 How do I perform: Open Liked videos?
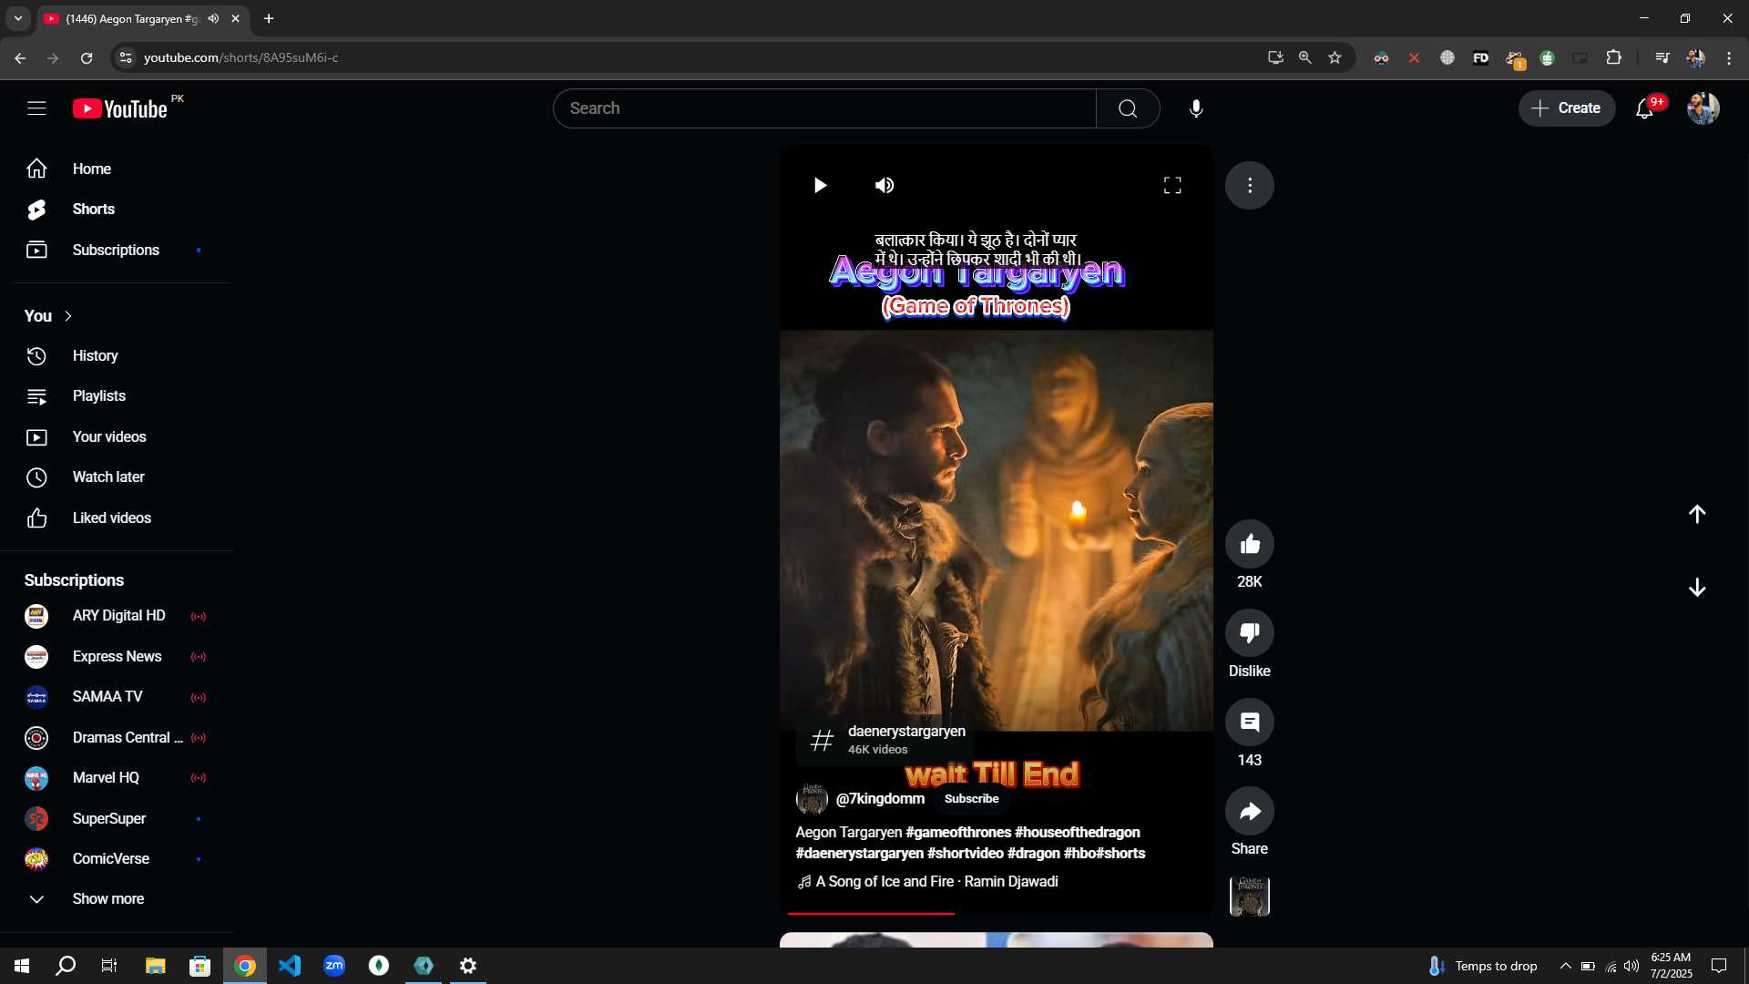117,518
